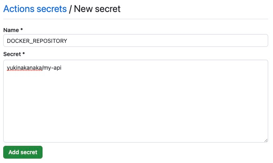
Task: Click the empty area inside Secret textarea
Action: pyautogui.click(x=135, y=108)
